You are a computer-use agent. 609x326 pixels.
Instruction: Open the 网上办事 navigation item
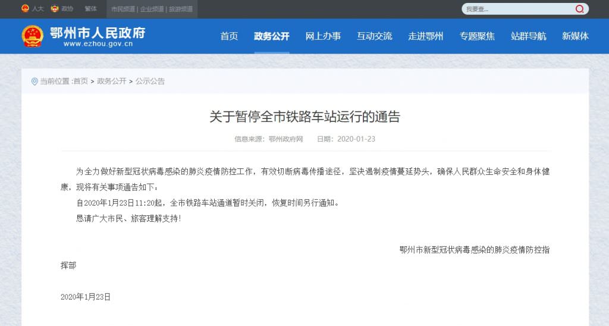(x=323, y=36)
